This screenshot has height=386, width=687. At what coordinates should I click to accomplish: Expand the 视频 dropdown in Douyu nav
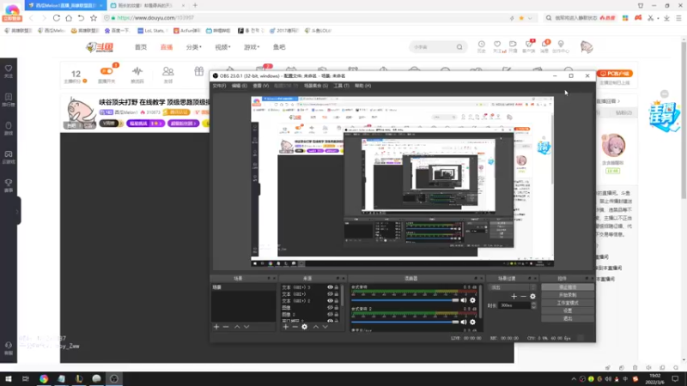[222, 47]
